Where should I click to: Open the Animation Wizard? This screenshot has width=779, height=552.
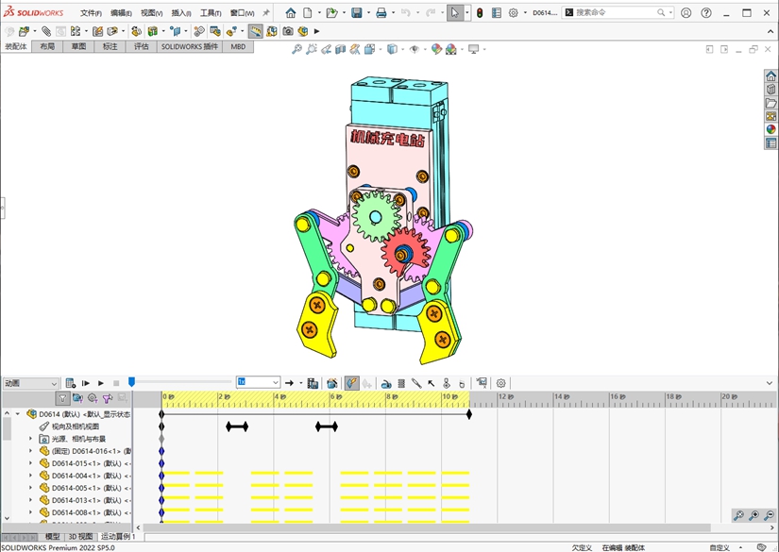[332, 383]
